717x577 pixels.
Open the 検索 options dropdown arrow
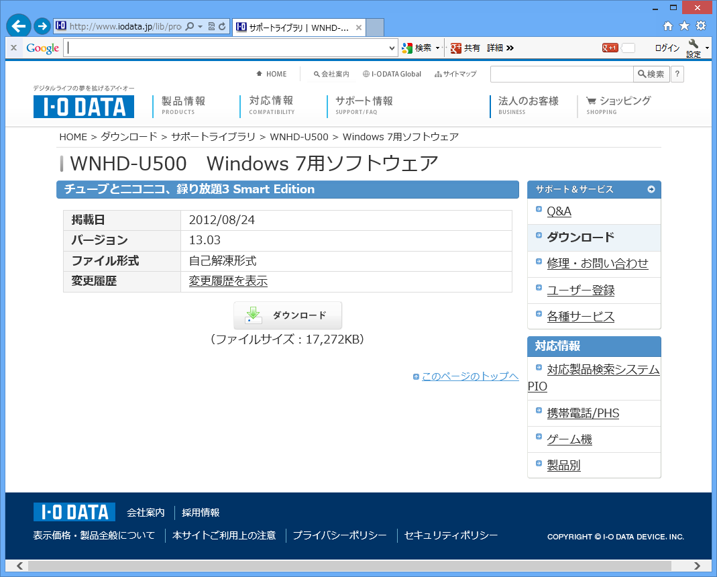pos(437,48)
